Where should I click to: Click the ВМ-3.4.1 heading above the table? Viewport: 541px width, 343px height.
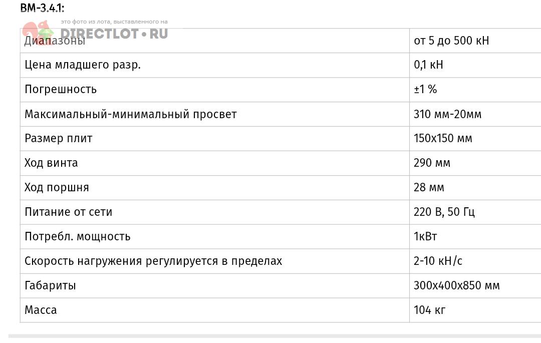[42, 8]
